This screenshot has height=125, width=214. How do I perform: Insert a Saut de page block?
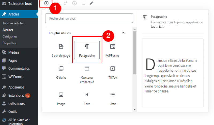61,50
